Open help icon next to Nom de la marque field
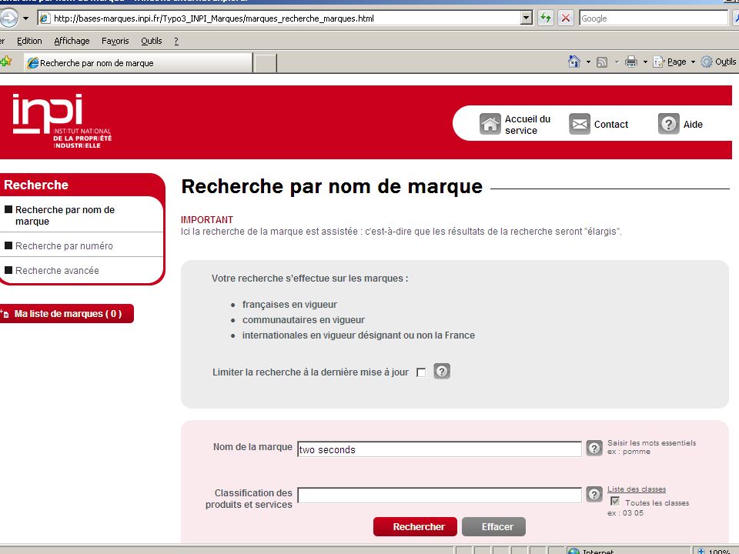This screenshot has width=739, height=554. [x=594, y=448]
